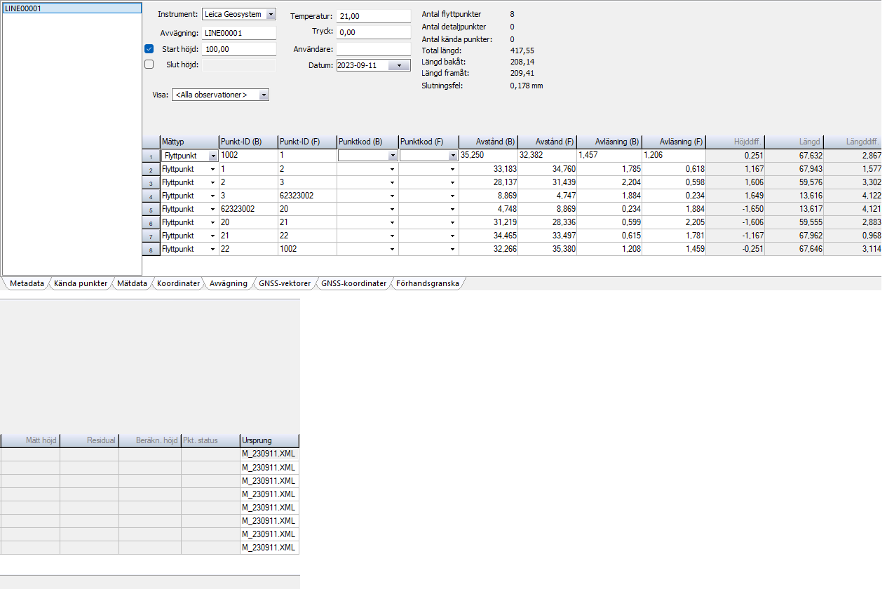887x589 pixels.
Task: Click the Ursprung column header
Action: [x=269, y=440]
